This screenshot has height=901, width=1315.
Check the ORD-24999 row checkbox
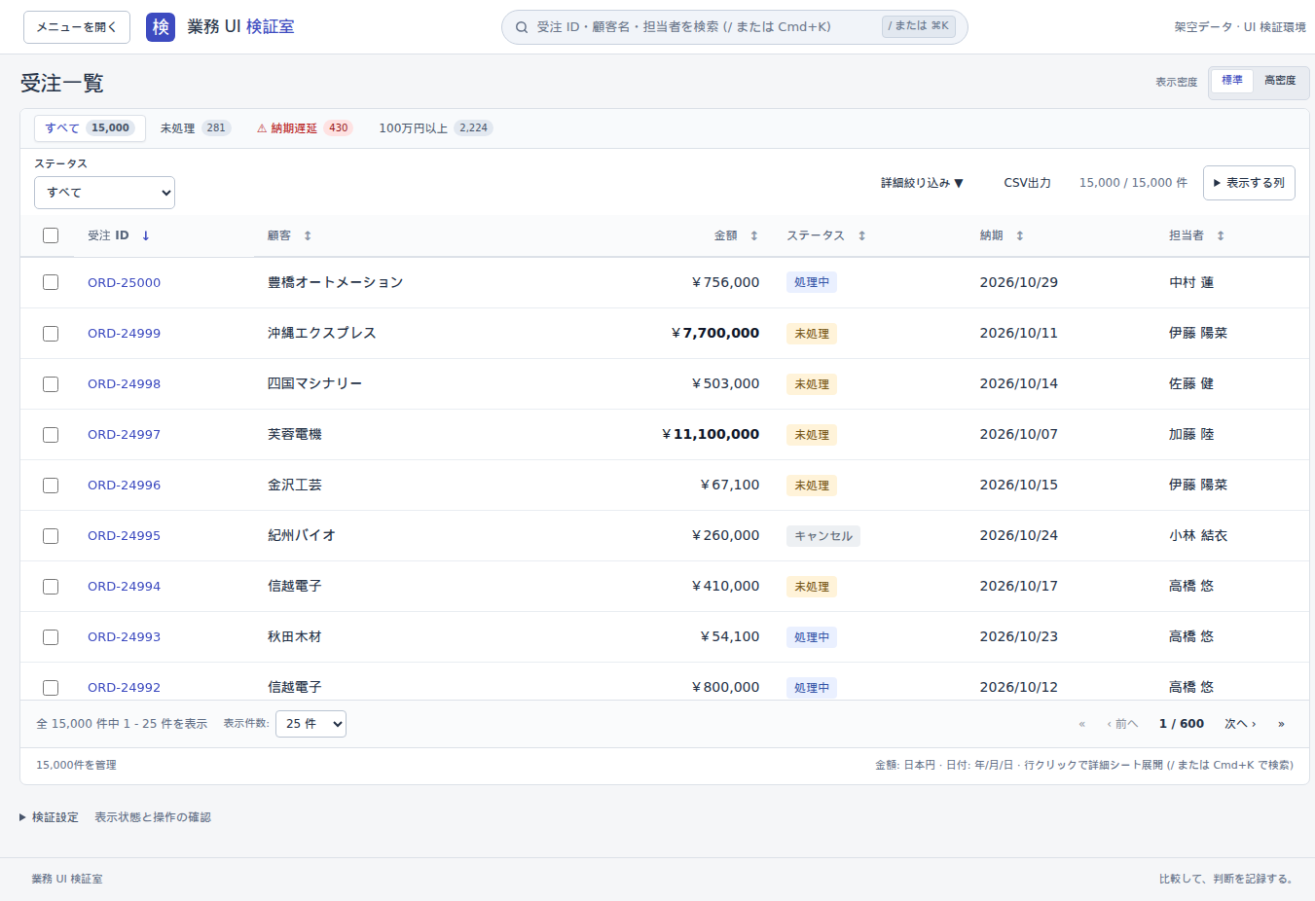(x=51, y=334)
